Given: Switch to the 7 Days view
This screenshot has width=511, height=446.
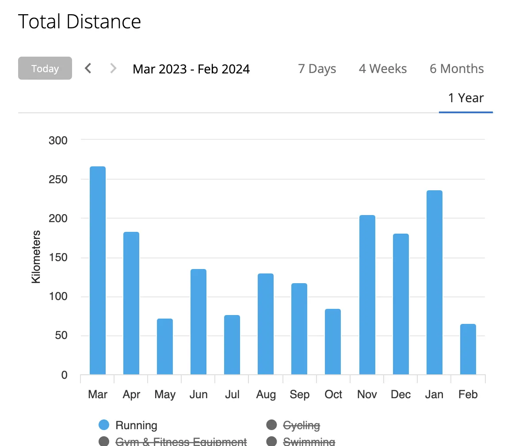Looking at the screenshot, I should click(317, 69).
